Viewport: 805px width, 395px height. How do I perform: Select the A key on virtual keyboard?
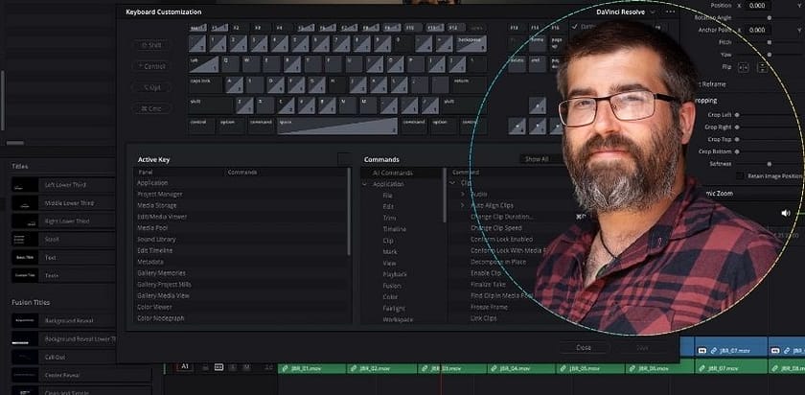pos(234,84)
